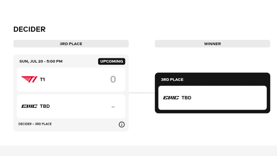Click empty area of T1 team row
Image resolution: width=277 pixels, height=156 pixels.
pyautogui.click(x=77, y=79)
